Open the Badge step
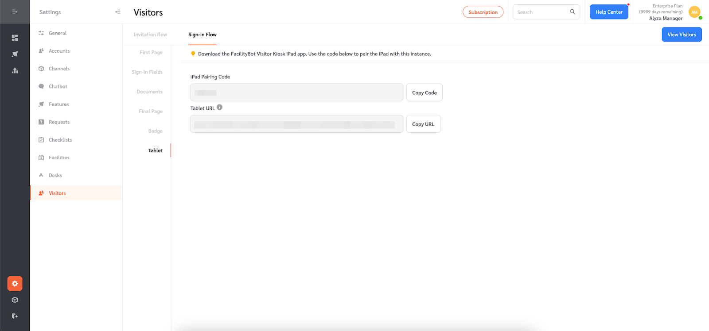Image resolution: width=709 pixels, height=331 pixels. [x=156, y=131]
